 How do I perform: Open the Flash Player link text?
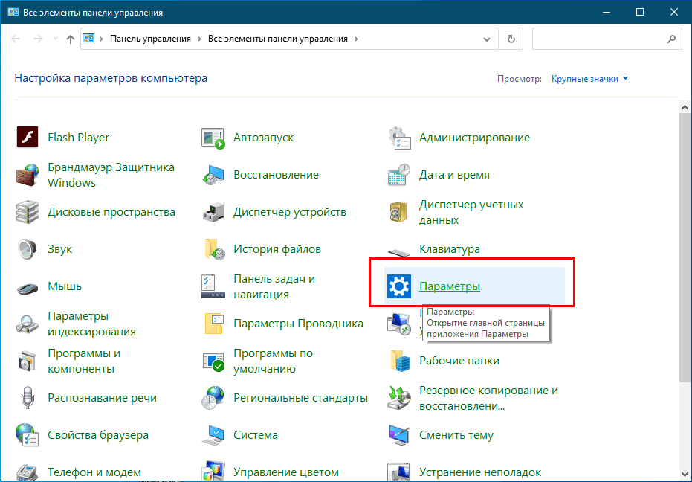78,138
